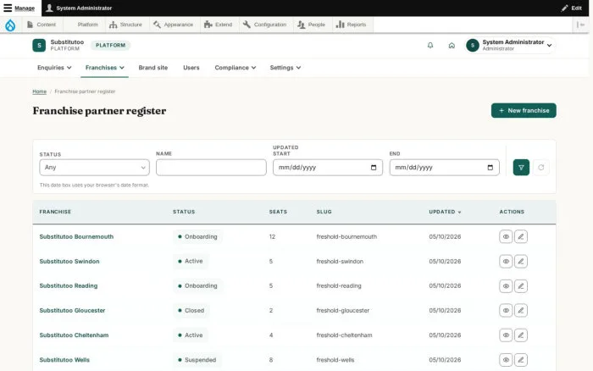Expand the Compliance dropdown menu

(x=236, y=68)
